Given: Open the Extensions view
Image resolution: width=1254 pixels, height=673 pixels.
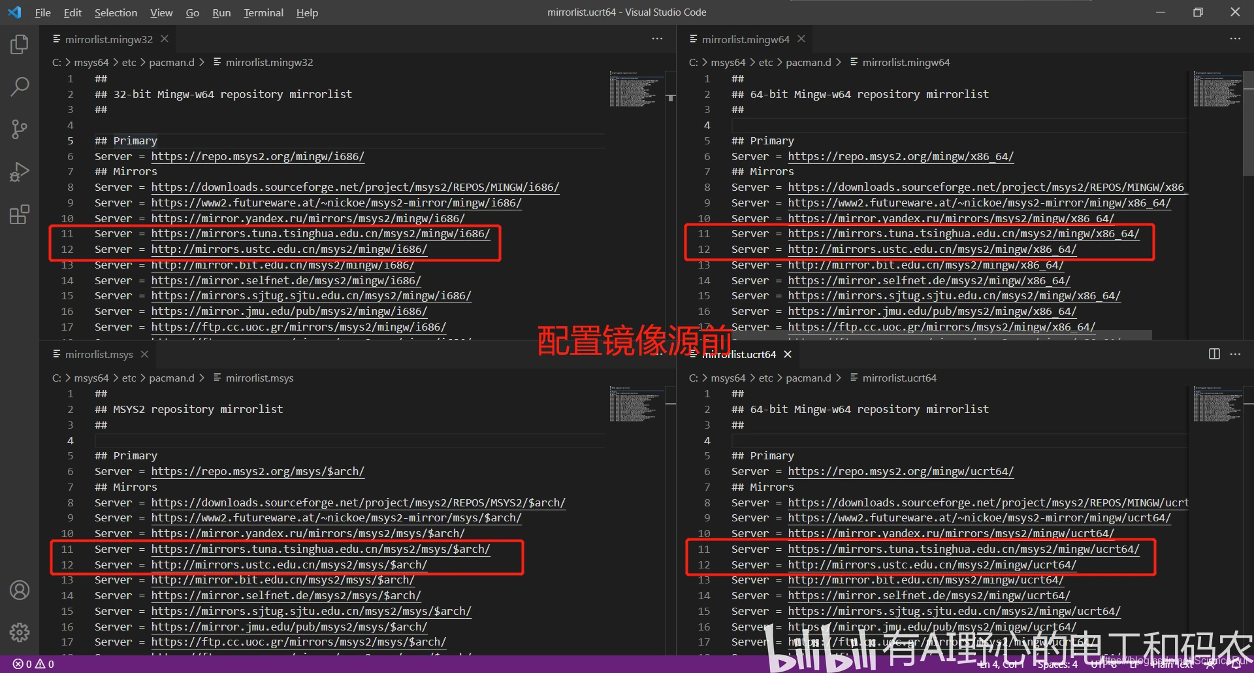Looking at the screenshot, I should pos(20,214).
